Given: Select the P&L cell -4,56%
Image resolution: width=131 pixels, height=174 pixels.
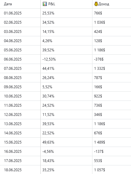Looking at the screenshot, I should [48, 151].
